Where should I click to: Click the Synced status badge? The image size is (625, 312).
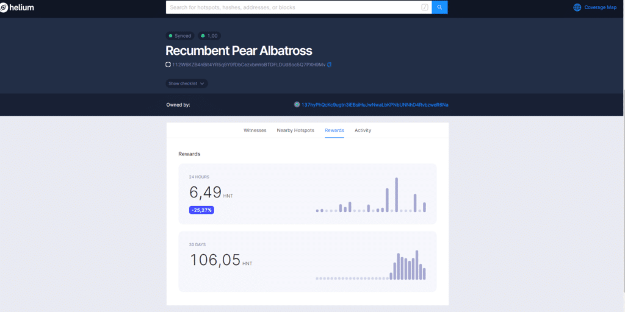click(179, 36)
